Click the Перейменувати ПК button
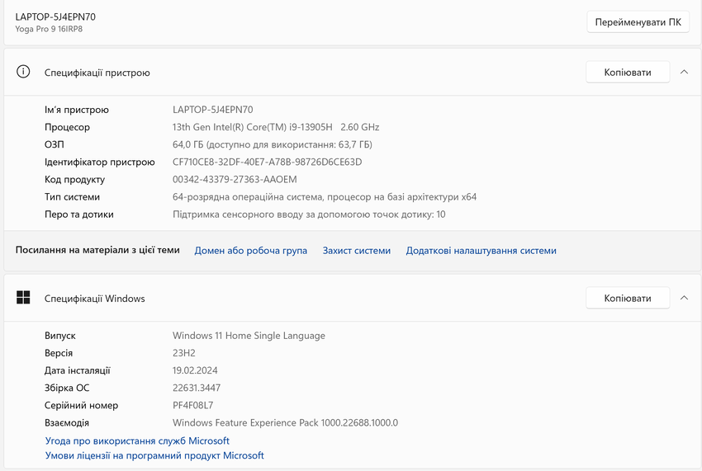Screen dimensions: 702x471 [638, 22]
